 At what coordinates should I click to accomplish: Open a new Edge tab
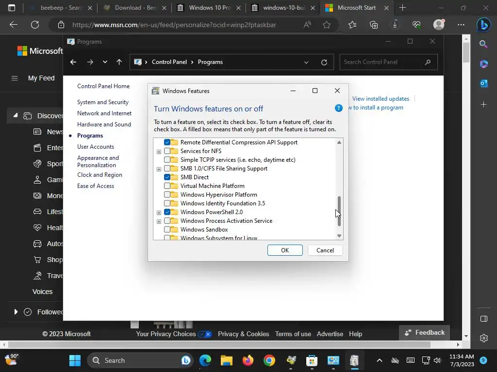point(402,8)
